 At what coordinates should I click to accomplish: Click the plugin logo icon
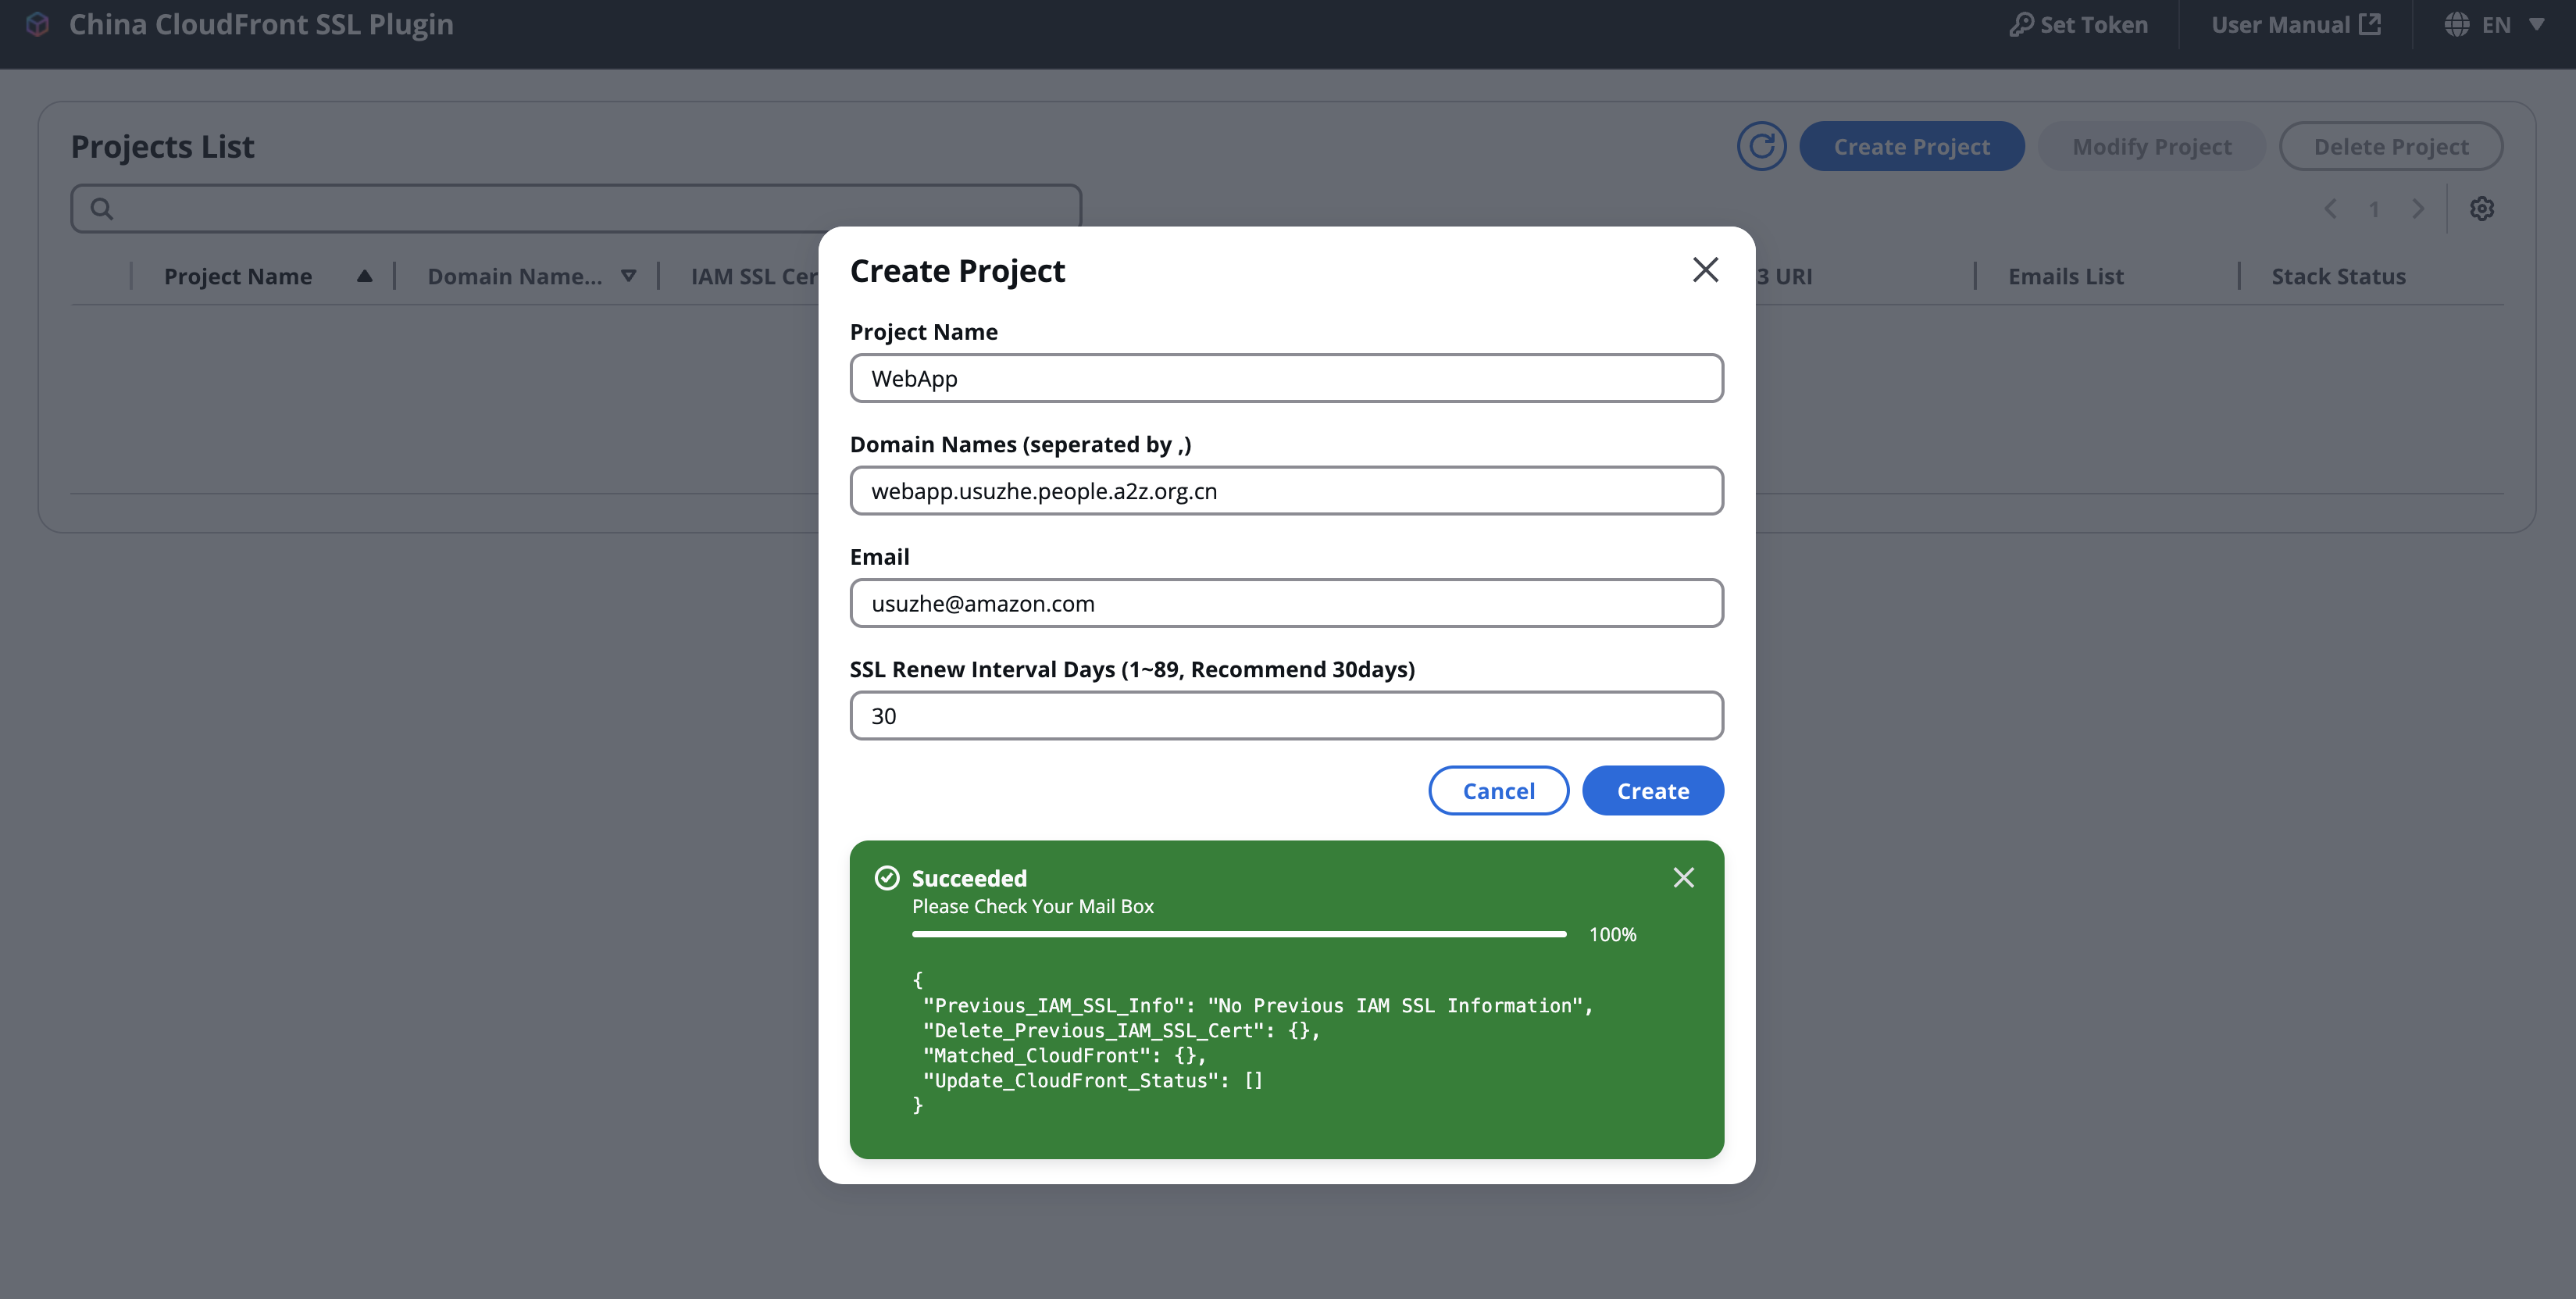37,24
